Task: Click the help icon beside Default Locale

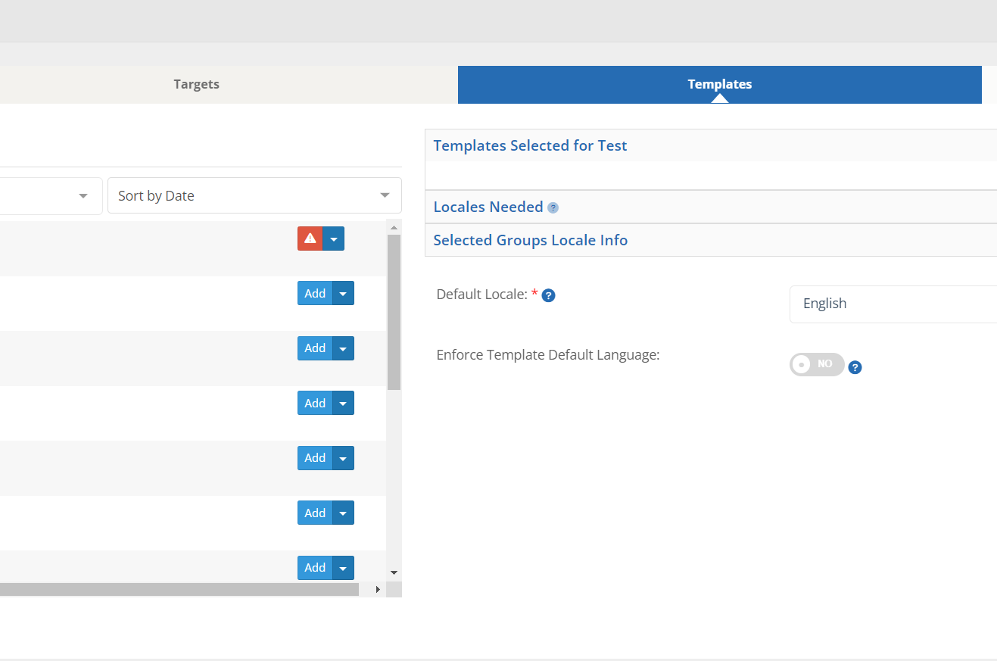Action: [549, 295]
